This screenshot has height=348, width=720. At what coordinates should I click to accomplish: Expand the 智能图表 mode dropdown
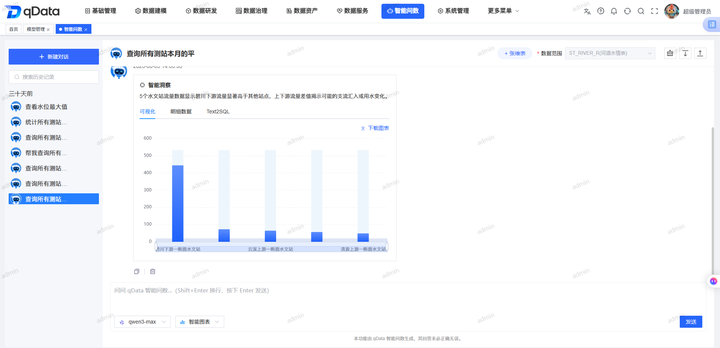tap(200, 322)
